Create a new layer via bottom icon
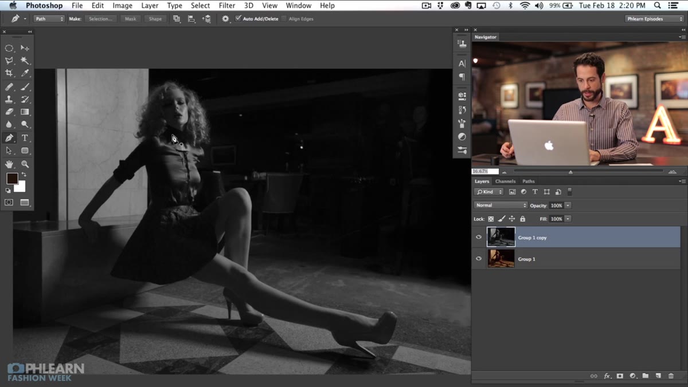The image size is (688, 387). point(658,376)
